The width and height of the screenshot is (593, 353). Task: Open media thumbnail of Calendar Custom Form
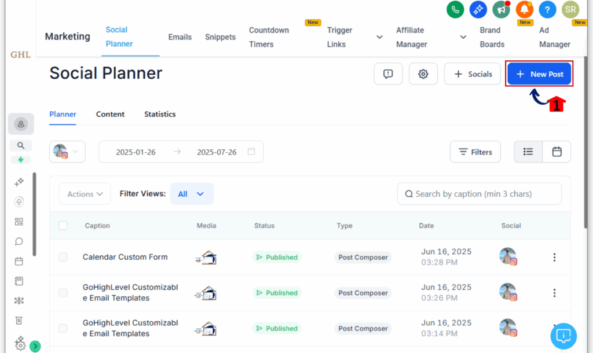click(206, 258)
